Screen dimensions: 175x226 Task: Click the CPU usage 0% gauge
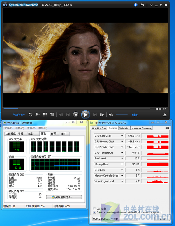coord(17,146)
